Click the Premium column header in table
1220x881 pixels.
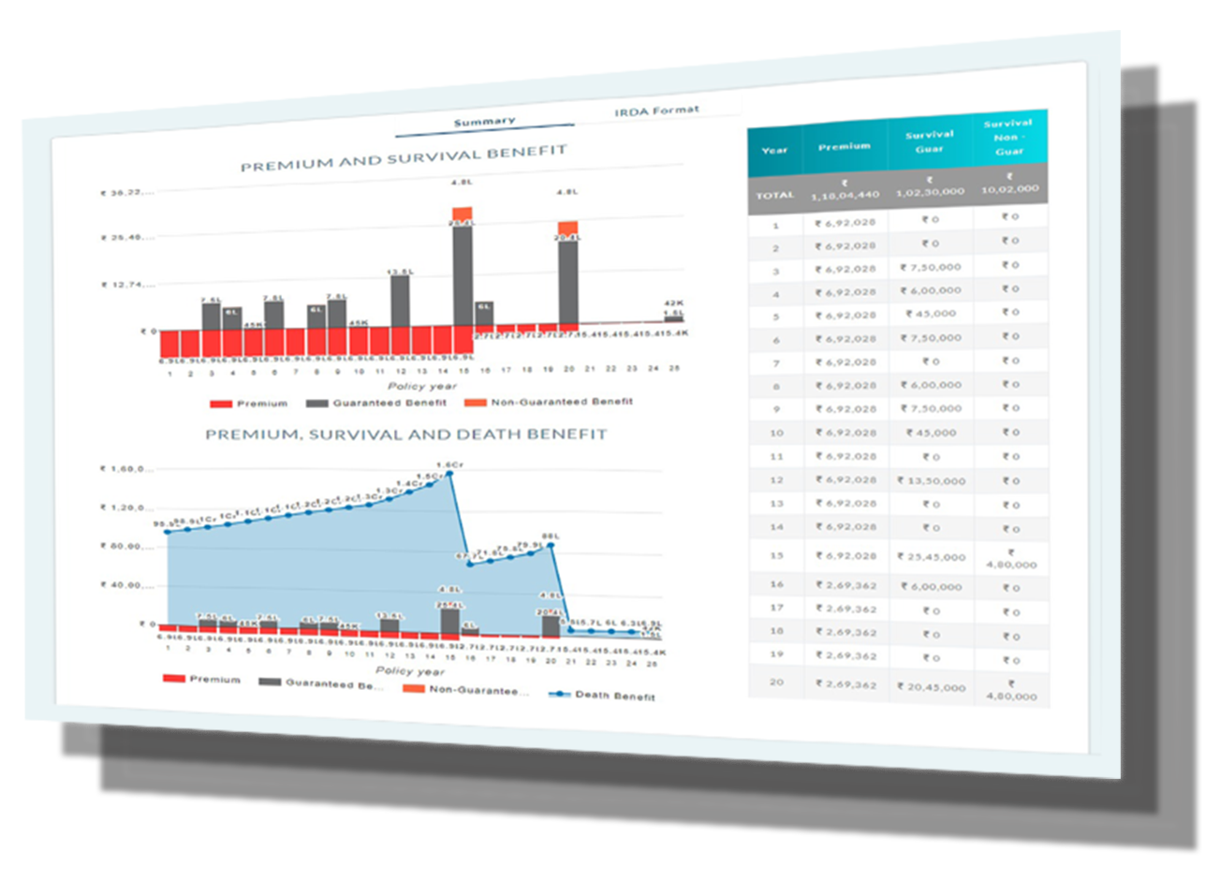[x=844, y=146]
